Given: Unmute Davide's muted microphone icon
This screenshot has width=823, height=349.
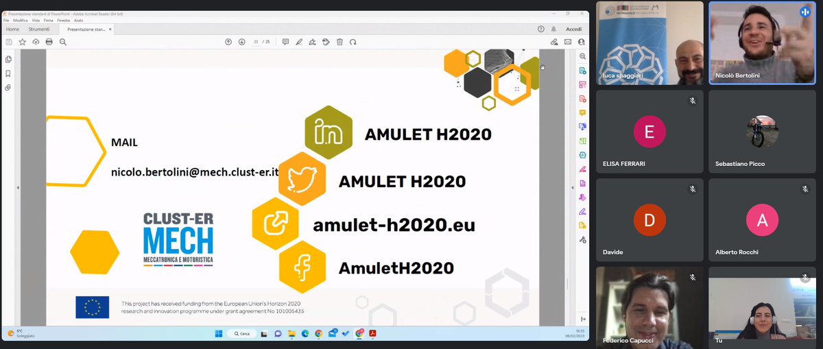Looking at the screenshot, I should coord(693,189).
